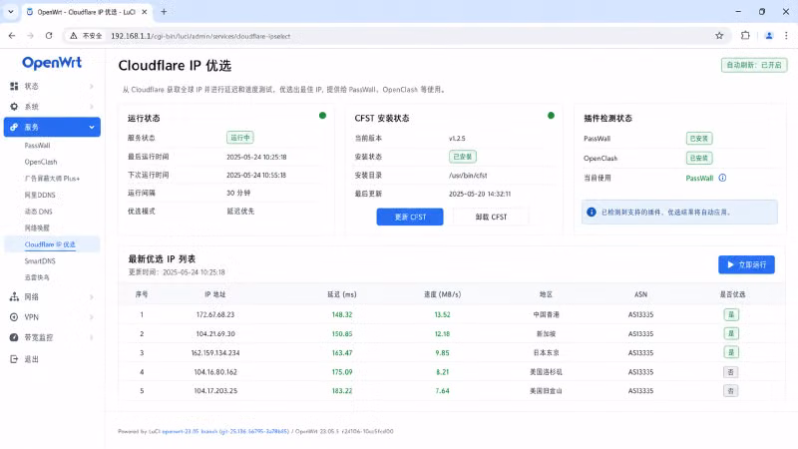Click the info icon next to PassWall
This screenshot has height=449, width=798.
pyautogui.click(x=722, y=178)
